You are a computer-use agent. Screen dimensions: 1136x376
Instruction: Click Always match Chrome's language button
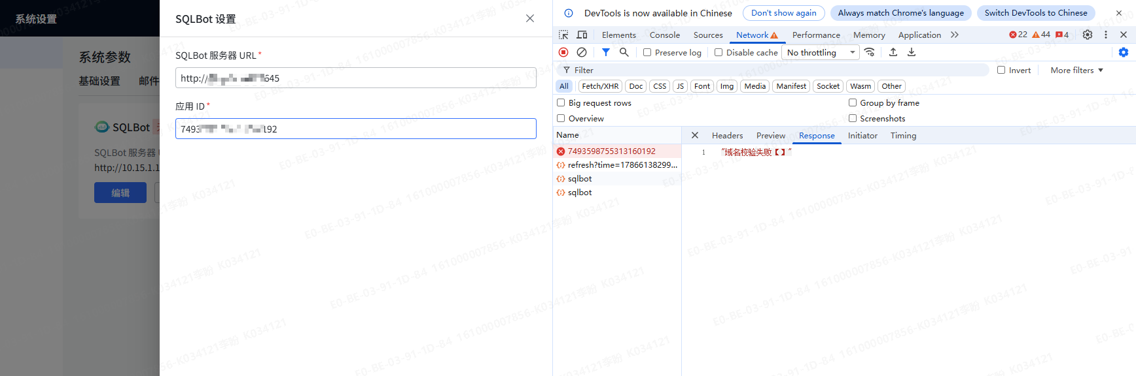[900, 13]
